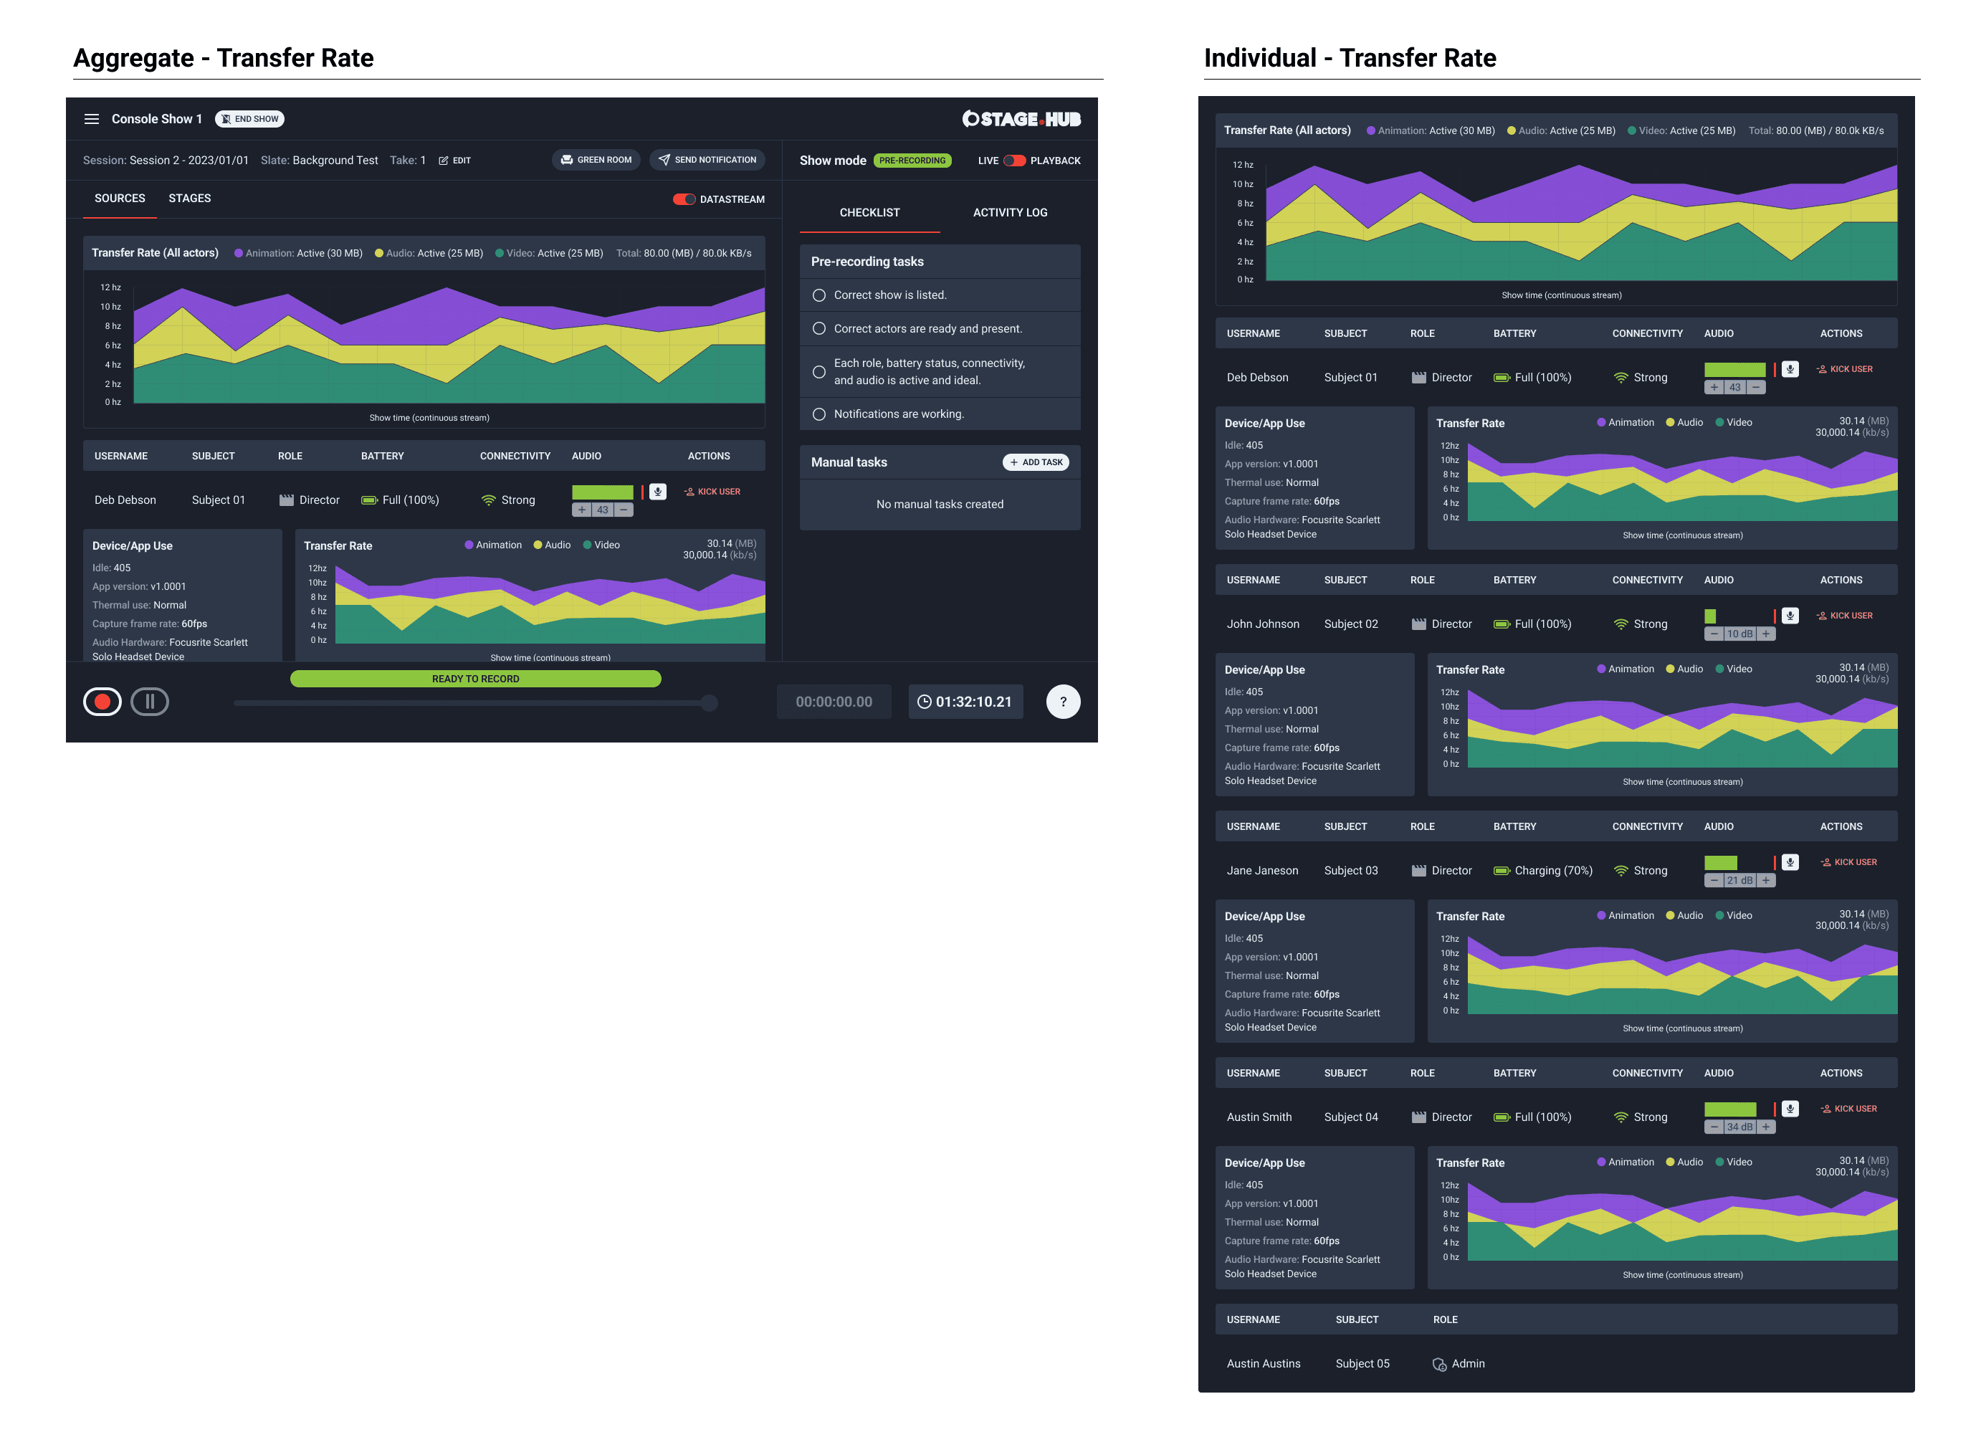Click plus on John Johnson's 10 dB control
The image size is (1981, 1437).
1765,634
